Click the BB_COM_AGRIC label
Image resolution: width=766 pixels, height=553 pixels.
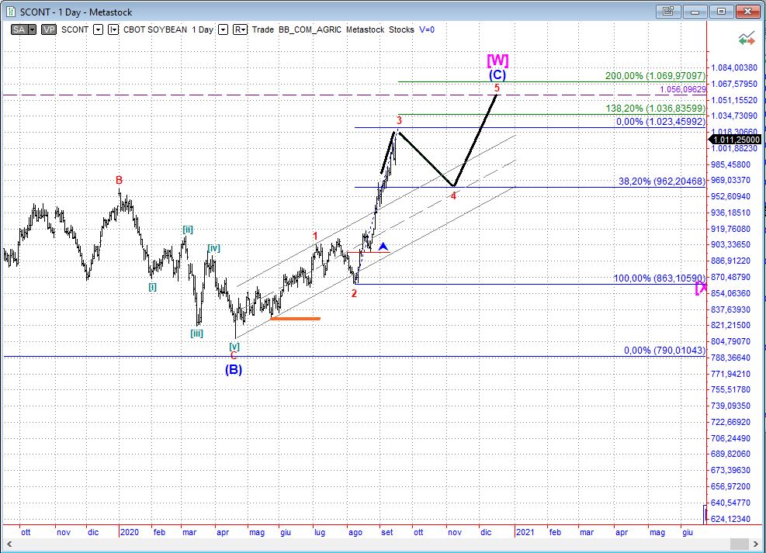point(310,29)
